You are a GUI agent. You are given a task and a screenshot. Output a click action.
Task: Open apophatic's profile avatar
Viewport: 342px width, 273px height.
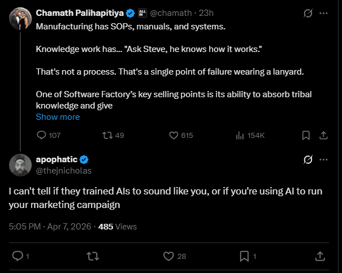tap(20, 164)
